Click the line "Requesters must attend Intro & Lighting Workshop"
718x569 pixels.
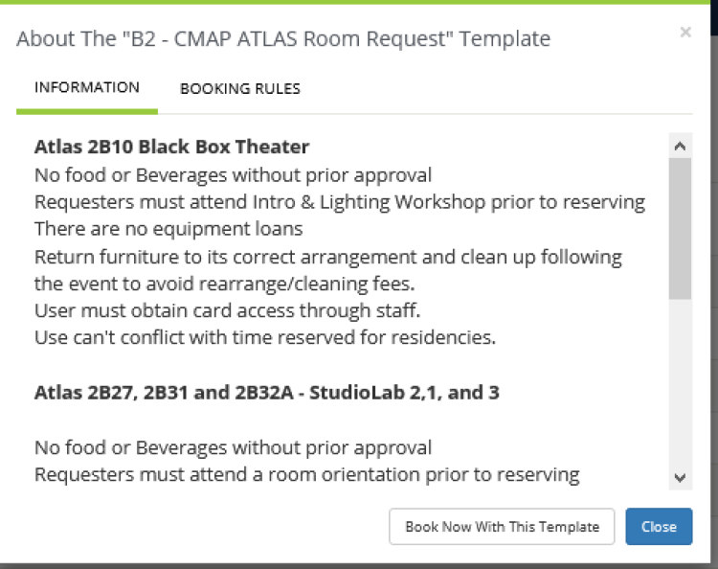(340, 202)
